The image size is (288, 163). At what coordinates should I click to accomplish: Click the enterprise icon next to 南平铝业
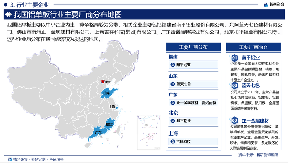click(x=173, y=65)
